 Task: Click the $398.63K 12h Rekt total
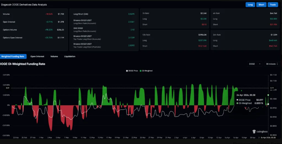pyautogui.click(x=202, y=35)
